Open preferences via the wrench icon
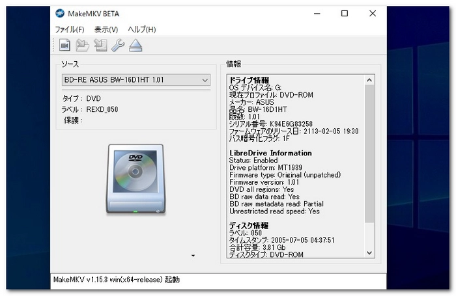This screenshot has height=296, width=456. 117,45
